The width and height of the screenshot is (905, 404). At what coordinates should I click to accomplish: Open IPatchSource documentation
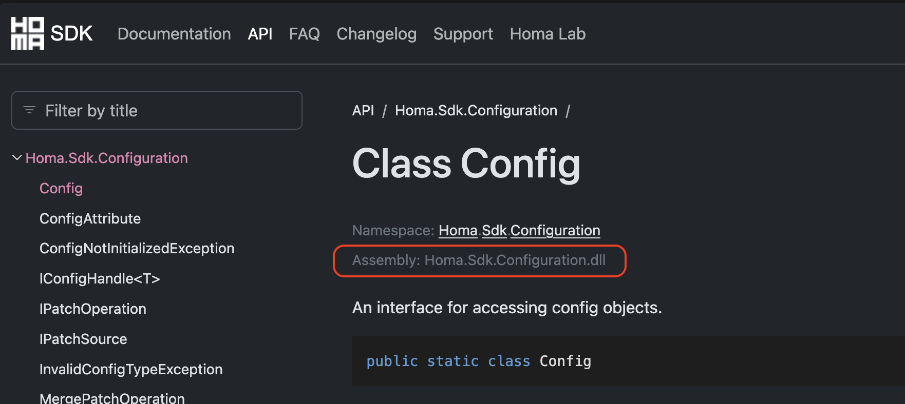[83, 339]
